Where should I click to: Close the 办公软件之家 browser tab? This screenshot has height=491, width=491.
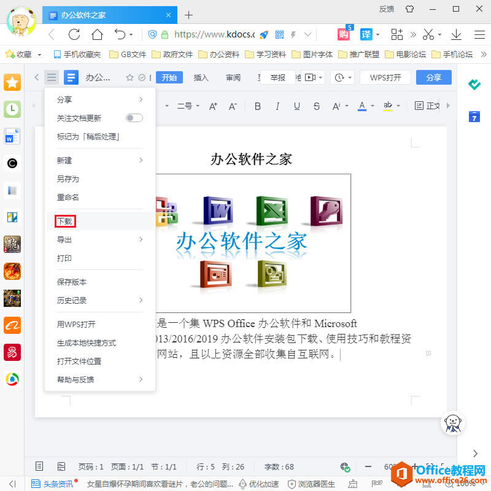point(168,15)
